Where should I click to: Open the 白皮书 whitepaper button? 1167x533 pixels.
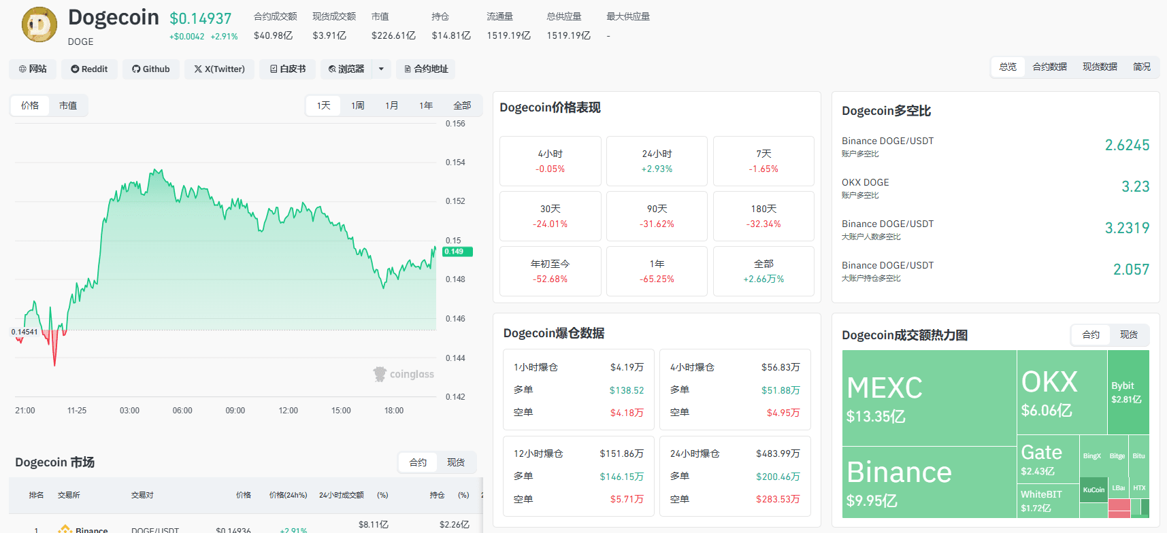coord(287,69)
